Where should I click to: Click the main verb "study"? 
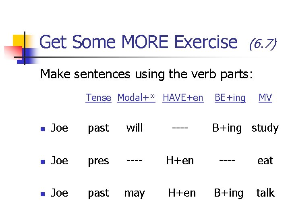click(x=265, y=128)
